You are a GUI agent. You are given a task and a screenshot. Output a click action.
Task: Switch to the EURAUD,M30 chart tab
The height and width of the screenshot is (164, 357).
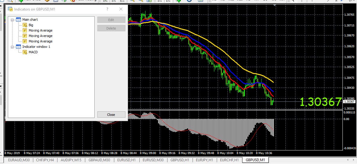point(19,160)
